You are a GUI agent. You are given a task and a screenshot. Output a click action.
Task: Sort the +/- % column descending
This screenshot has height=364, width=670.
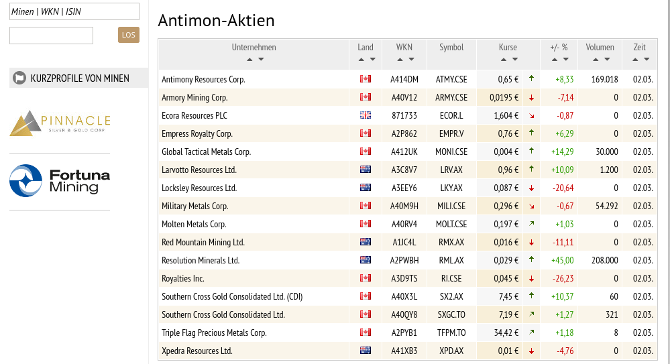[565, 60]
